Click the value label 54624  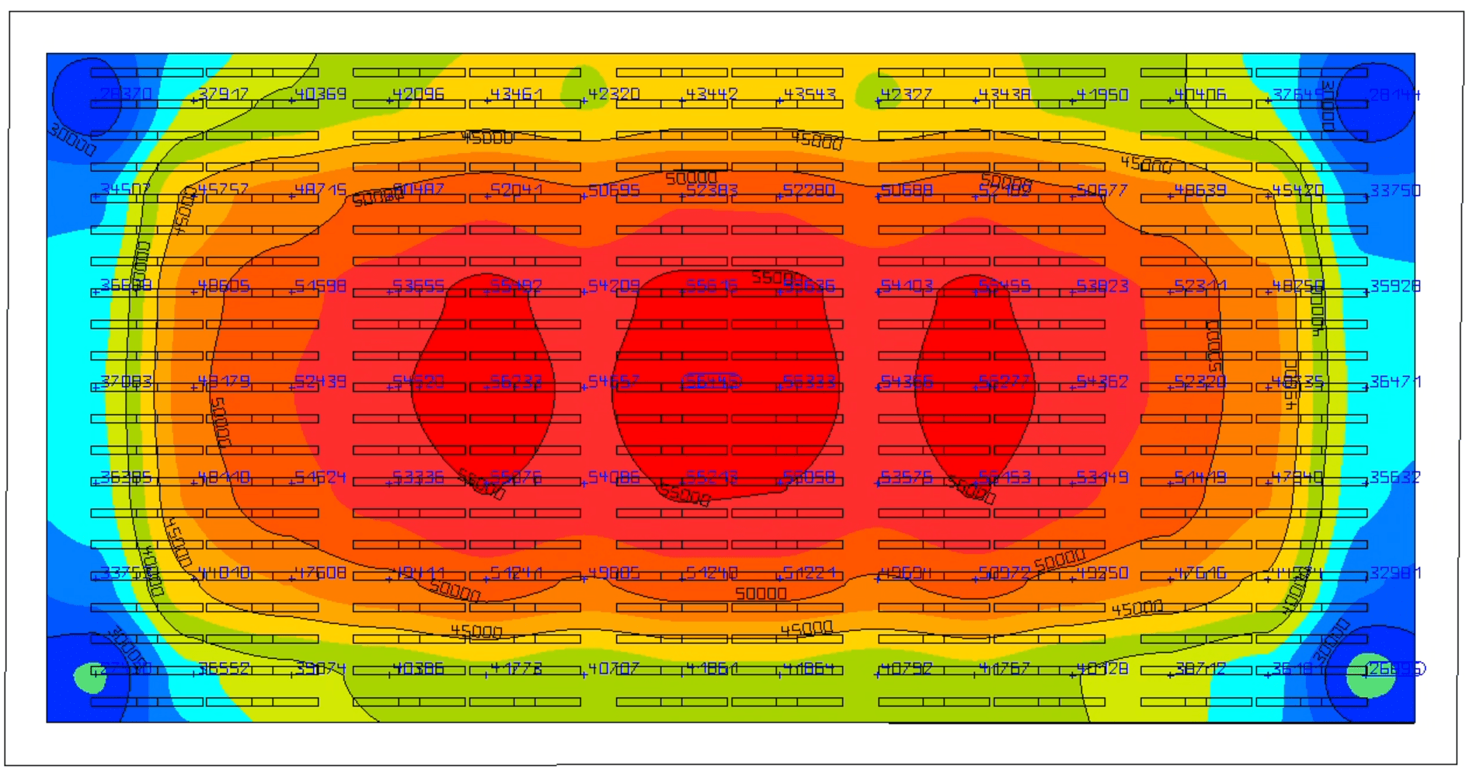click(x=321, y=477)
